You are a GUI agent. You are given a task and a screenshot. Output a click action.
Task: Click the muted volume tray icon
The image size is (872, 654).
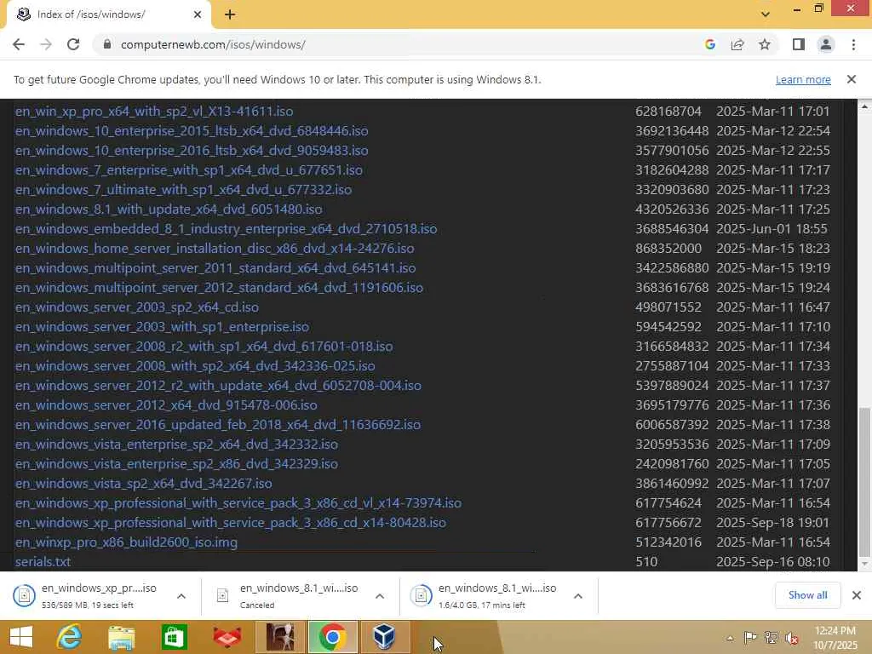(x=792, y=638)
